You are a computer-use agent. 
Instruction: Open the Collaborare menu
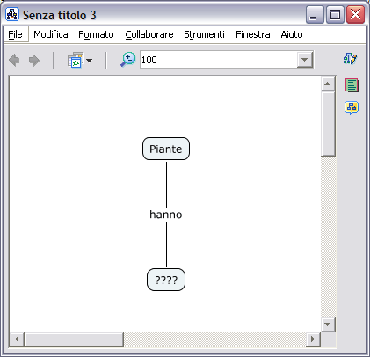pos(149,34)
